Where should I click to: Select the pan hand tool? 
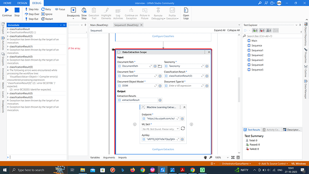206,157
